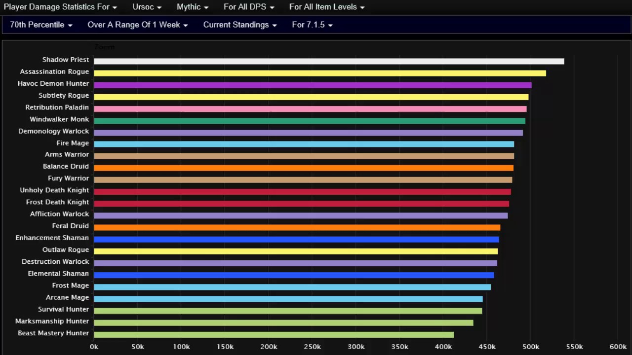The image size is (632, 355).
Task: Click the Outlaw Rogue bar
Action: (296, 251)
